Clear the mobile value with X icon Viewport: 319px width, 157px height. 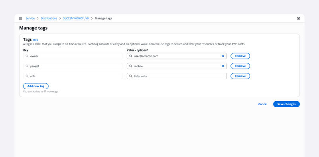(223, 66)
